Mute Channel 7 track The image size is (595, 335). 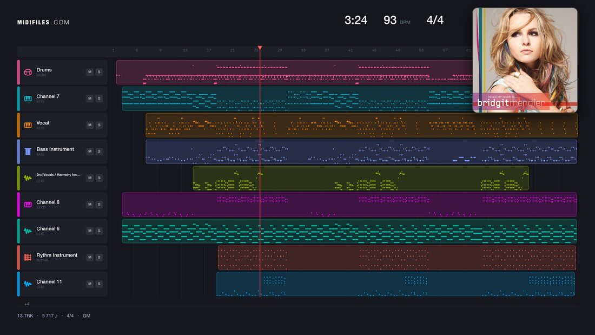(x=90, y=98)
